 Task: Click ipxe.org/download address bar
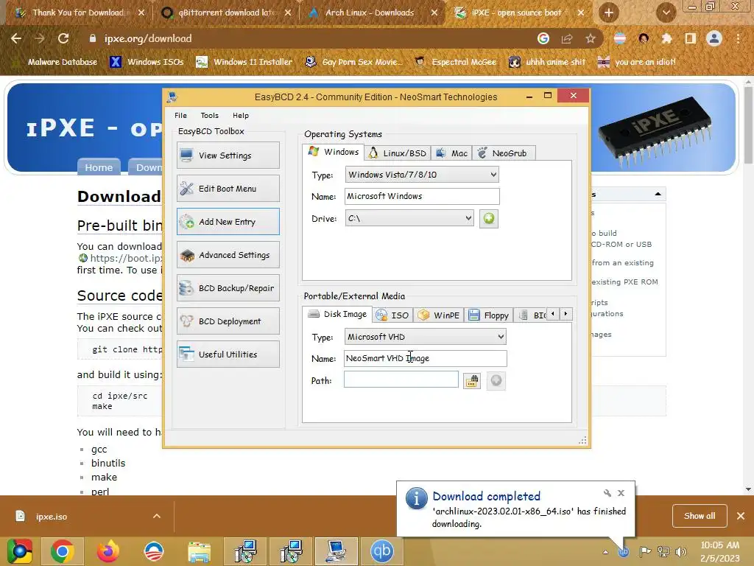[x=308, y=38]
